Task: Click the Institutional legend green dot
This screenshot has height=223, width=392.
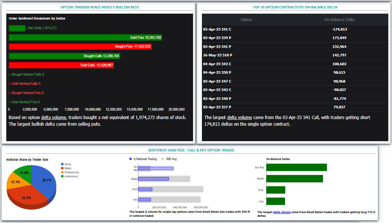Action: pos(62,176)
